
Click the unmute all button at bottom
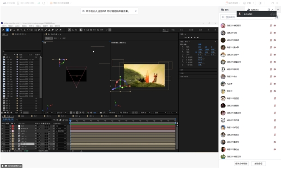pyautogui.click(x=258, y=163)
